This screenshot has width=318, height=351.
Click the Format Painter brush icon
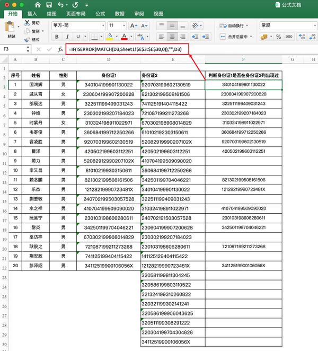click(27, 39)
